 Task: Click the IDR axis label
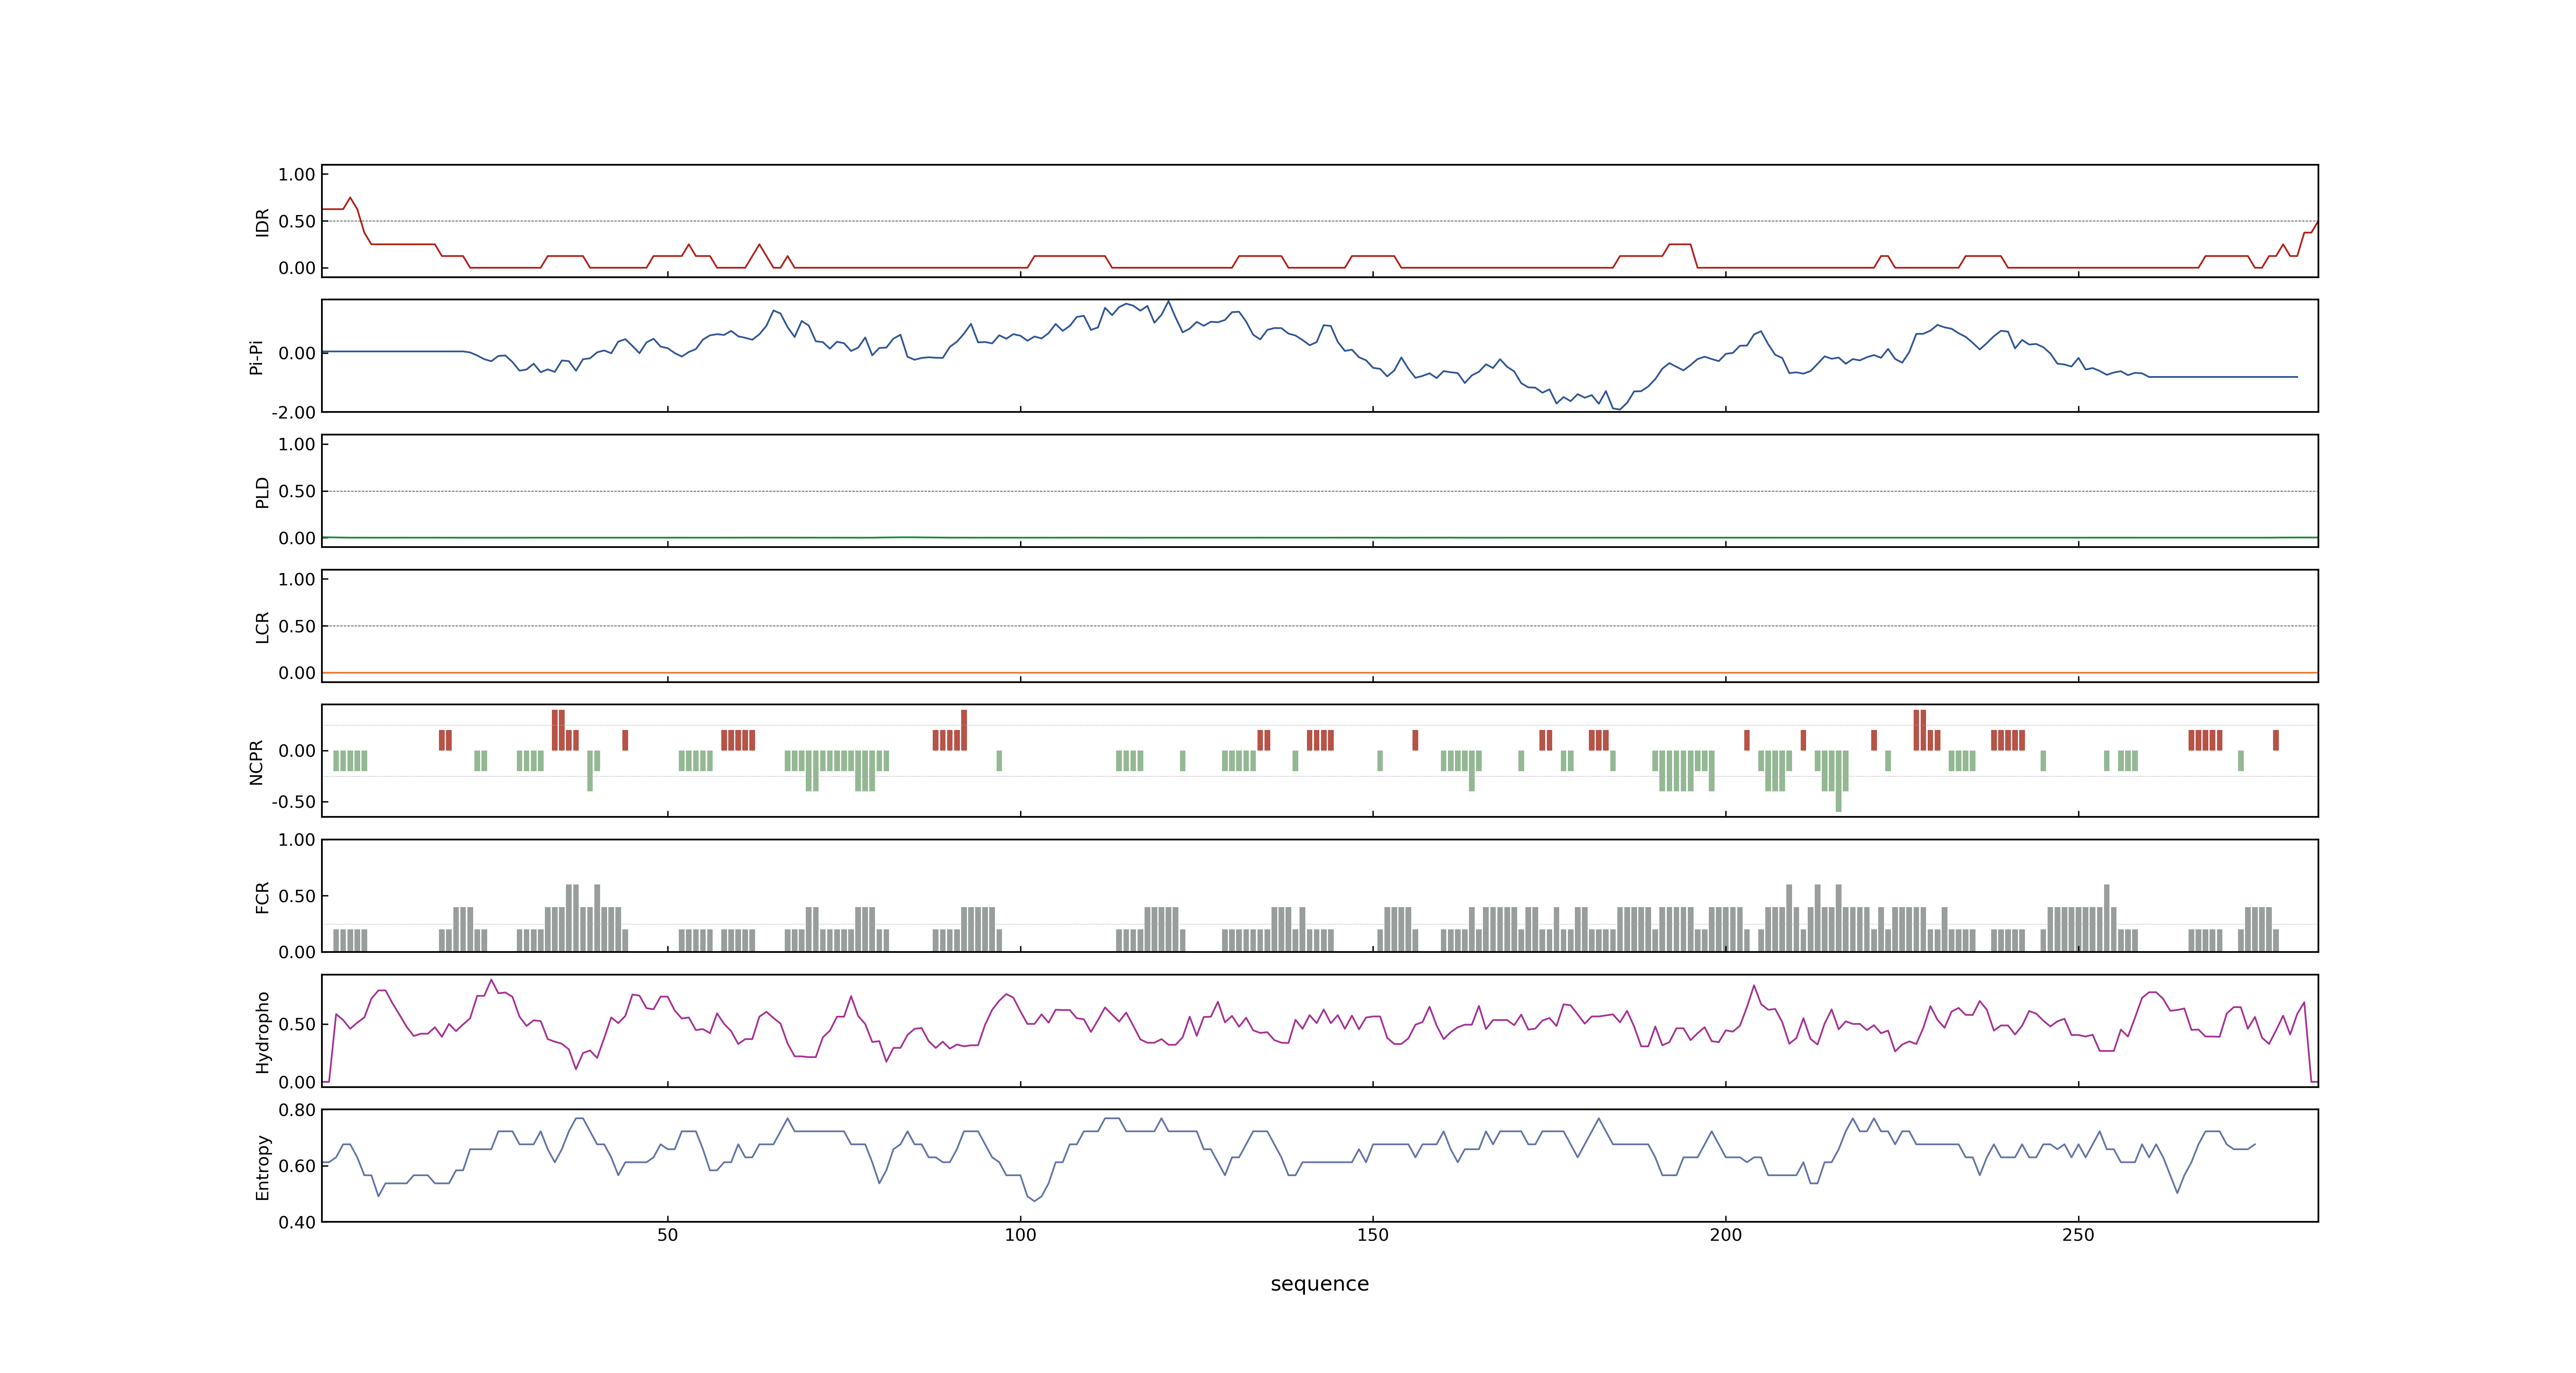tap(262, 222)
